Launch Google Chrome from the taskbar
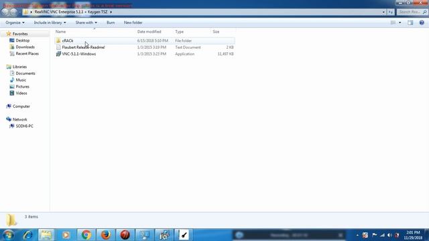The image size is (429, 241). (86, 235)
